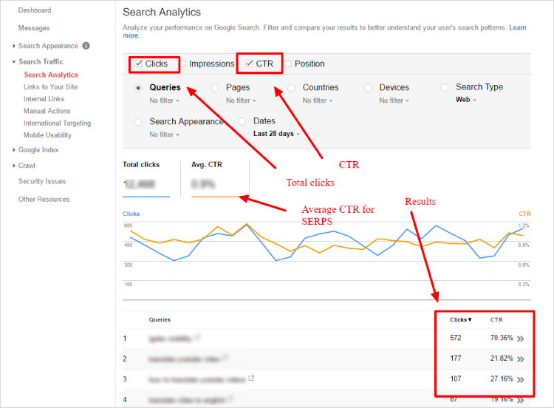This screenshot has height=408, width=554.
Task: Enable the Impressions checkbox
Action: 182,64
